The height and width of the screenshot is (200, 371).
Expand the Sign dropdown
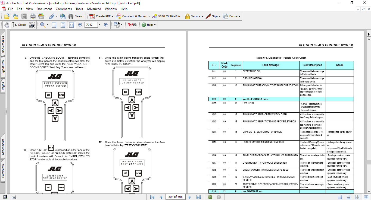click(220, 16)
